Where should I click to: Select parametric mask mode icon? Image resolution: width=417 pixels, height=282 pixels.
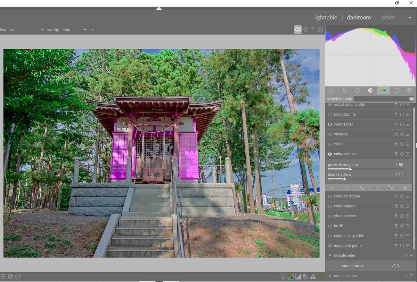coord(376,188)
